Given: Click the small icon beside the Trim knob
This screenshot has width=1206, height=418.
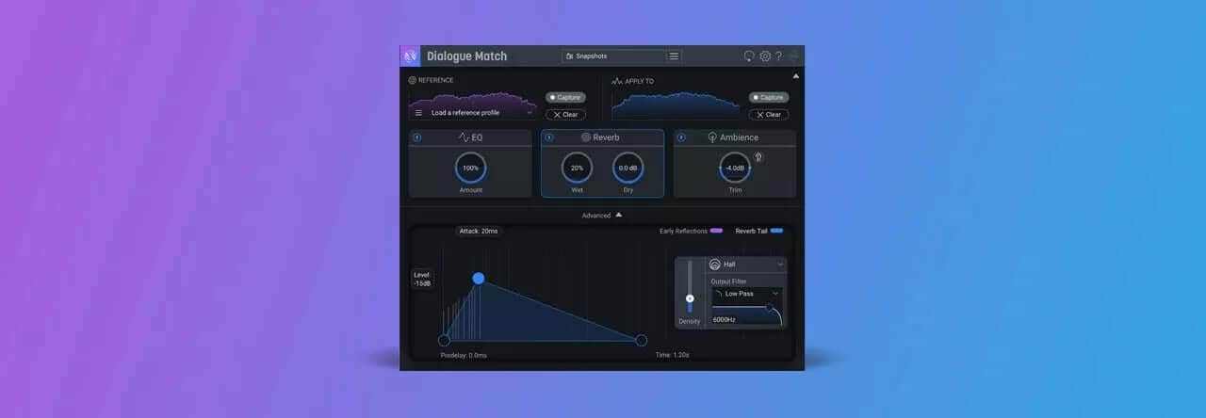Looking at the screenshot, I should coord(758,156).
